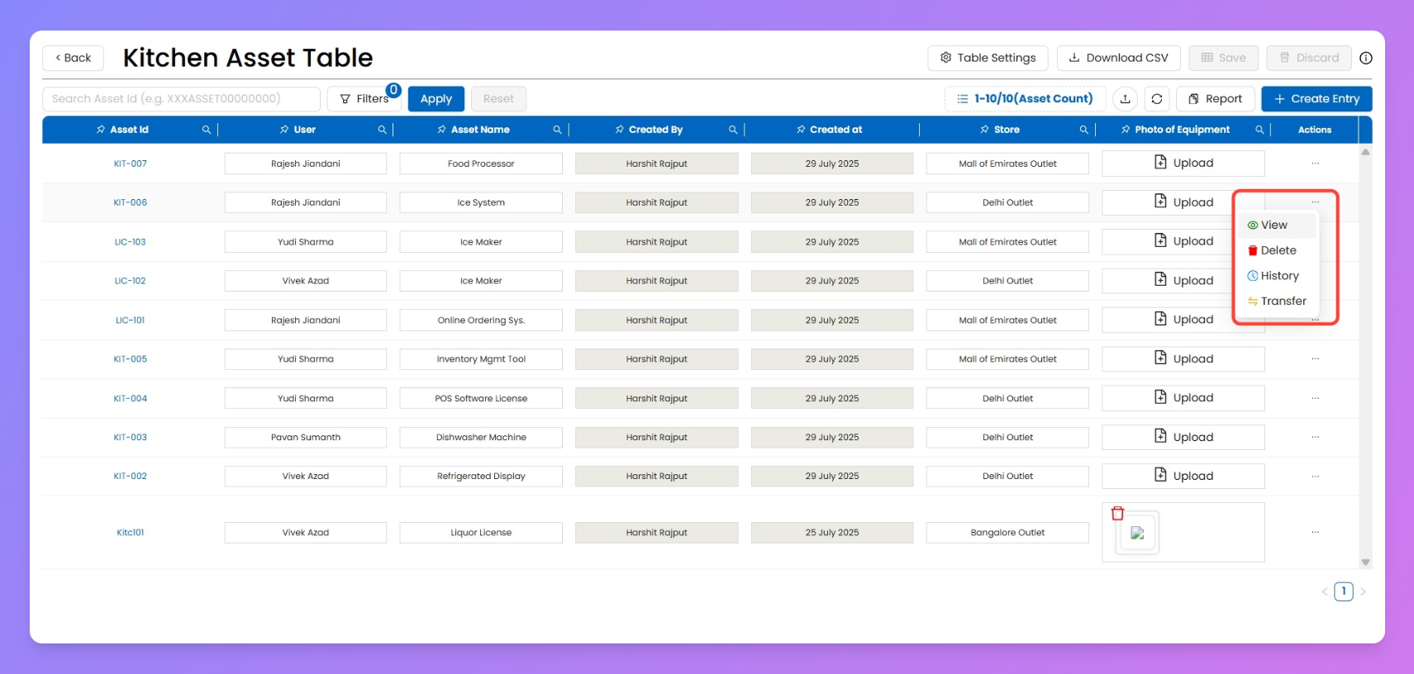Screen dimensions: 1414x674
Task: Open actions menu for KIT-007 row
Action: (x=1314, y=164)
